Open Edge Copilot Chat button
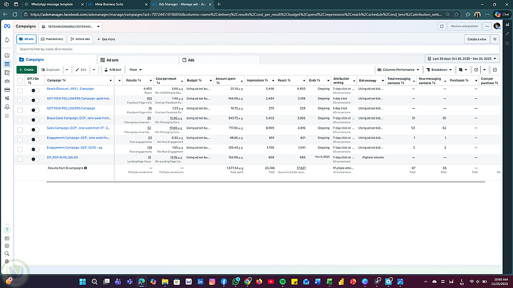The height and width of the screenshot is (288, 513). pos(502,14)
